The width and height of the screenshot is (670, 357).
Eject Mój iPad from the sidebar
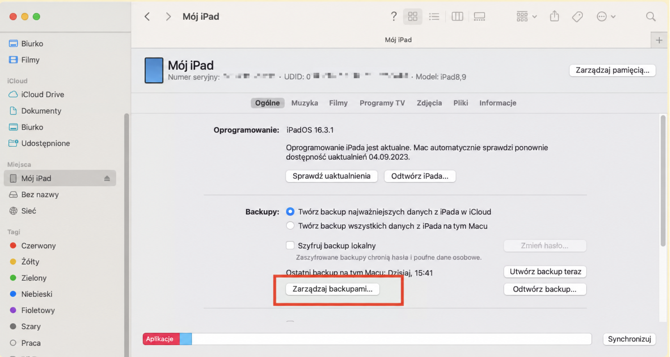click(107, 178)
